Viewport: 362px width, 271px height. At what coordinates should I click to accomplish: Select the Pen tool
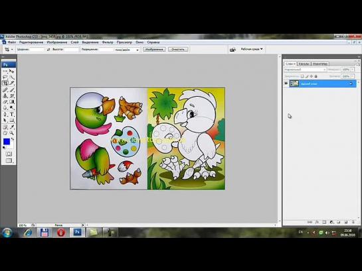5,114
